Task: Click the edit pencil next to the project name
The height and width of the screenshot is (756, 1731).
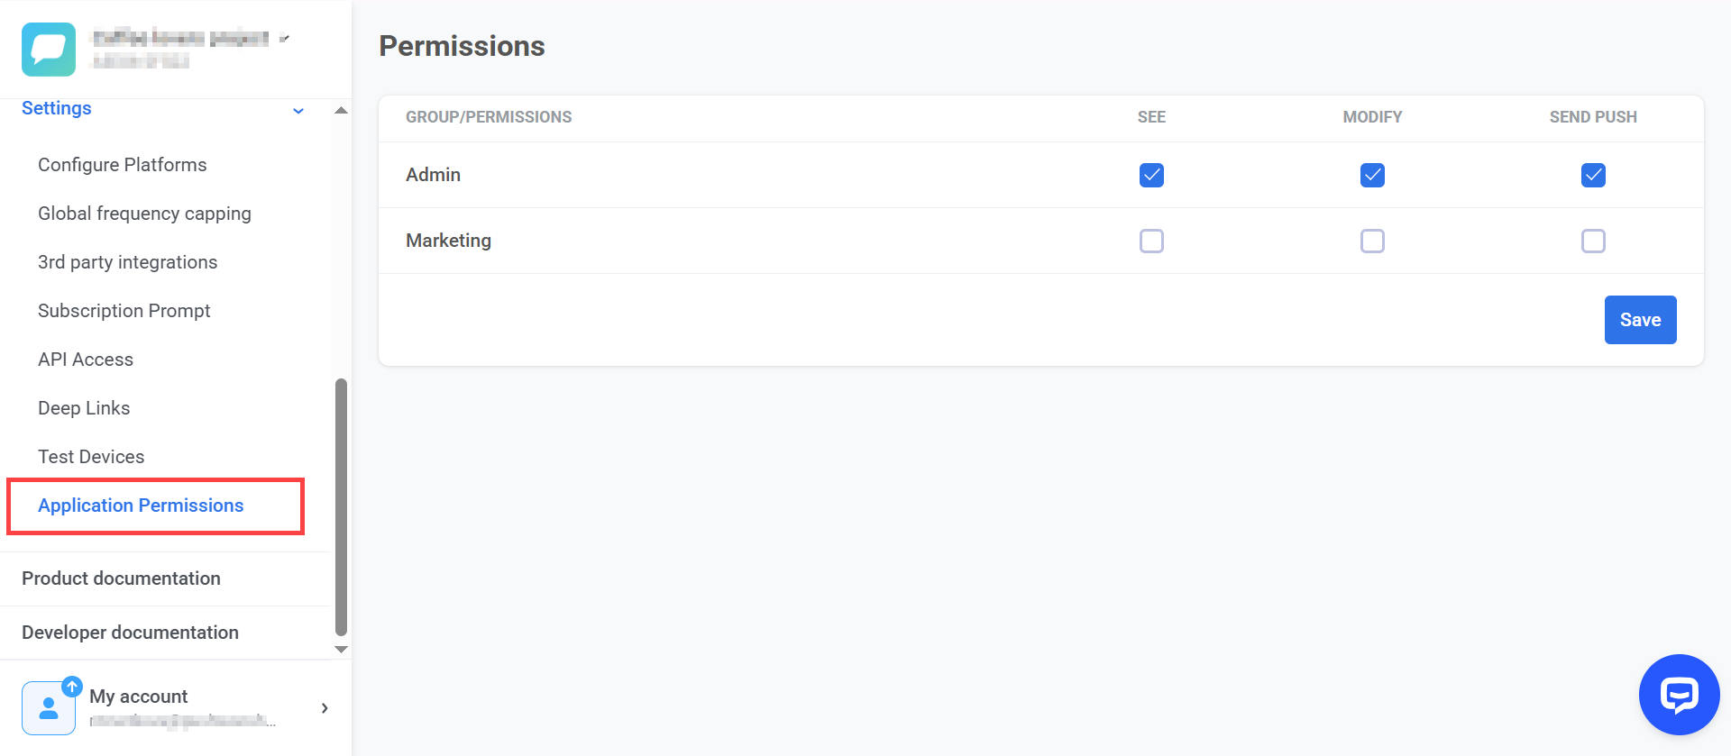Action: coord(285,37)
